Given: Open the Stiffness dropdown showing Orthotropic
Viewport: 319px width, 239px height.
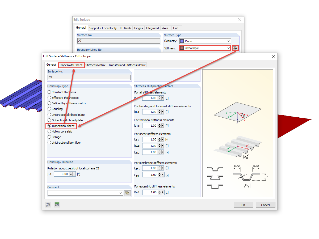Looking at the screenshot, I should (x=228, y=48).
